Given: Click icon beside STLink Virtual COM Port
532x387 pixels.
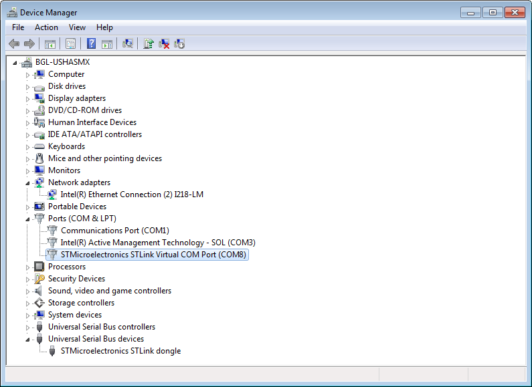Looking at the screenshot, I should [x=52, y=255].
